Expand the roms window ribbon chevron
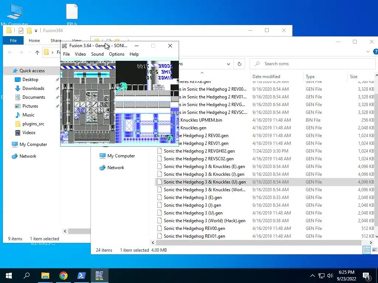Viewport: 378px width, 283px height. [x=368, y=52]
